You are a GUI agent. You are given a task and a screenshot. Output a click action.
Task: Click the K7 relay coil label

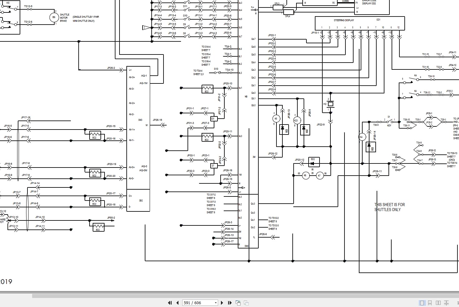pyautogui.click(x=319, y=176)
